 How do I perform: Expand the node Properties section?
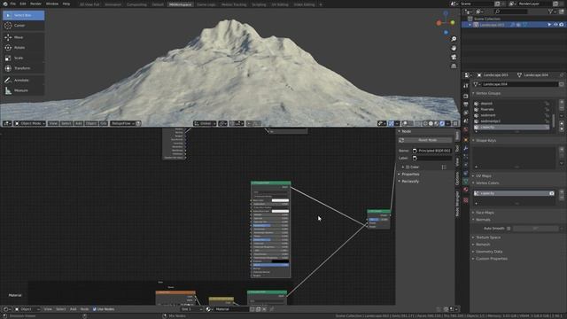410,175
